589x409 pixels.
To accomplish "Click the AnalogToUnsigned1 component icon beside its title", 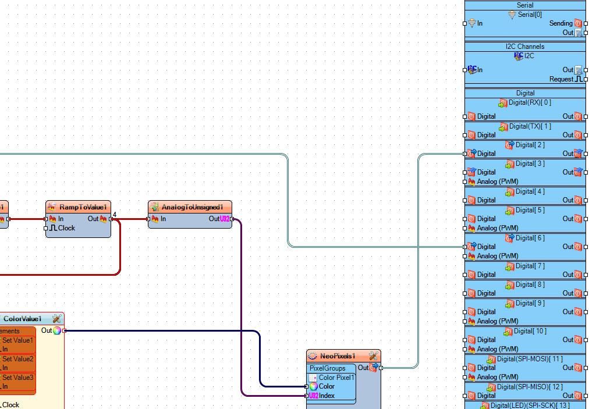I will [x=154, y=207].
